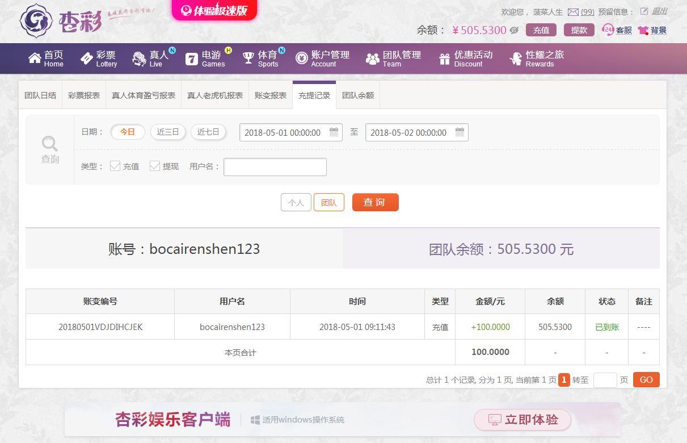This screenshot has height=443, width=687.
Task: Click the +100.0000 amount cell
Action: click(x=491, y=327)
